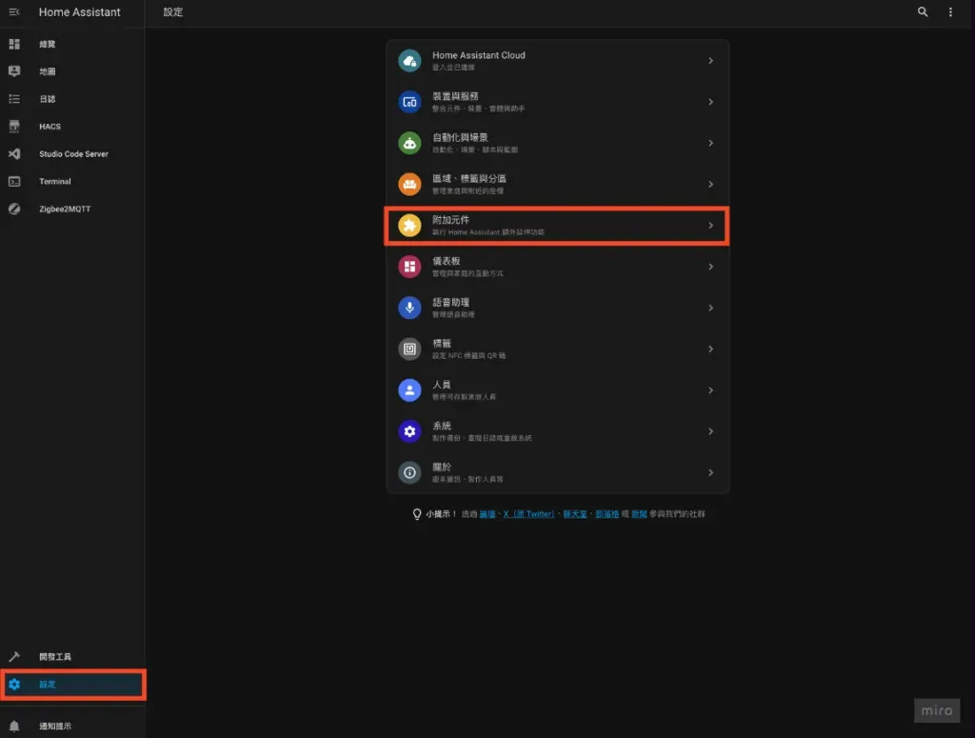Open the 通知提示 bell icon

[x=14, y=725]
